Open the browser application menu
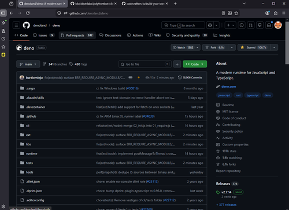This screenshot has width=289, height=210. (x=284, y=13)
